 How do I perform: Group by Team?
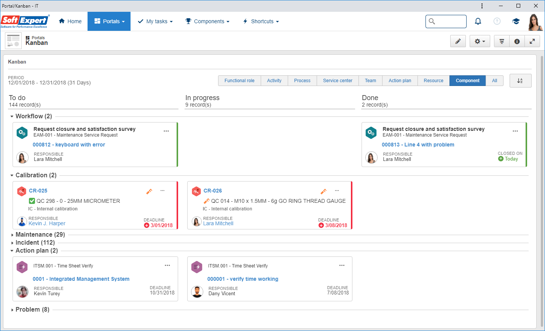coord(370,81)
